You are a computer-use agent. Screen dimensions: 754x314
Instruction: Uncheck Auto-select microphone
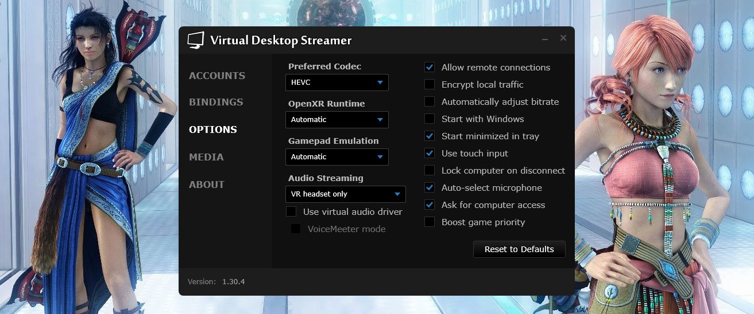[430, 188]
